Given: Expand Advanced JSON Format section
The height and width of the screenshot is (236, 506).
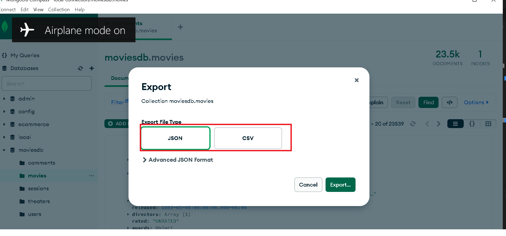Looking at the screenshot, I should coord(178,160).
